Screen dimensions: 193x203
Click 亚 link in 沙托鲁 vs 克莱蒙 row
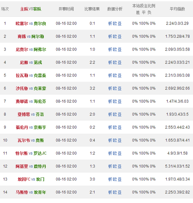coord(120,88)
